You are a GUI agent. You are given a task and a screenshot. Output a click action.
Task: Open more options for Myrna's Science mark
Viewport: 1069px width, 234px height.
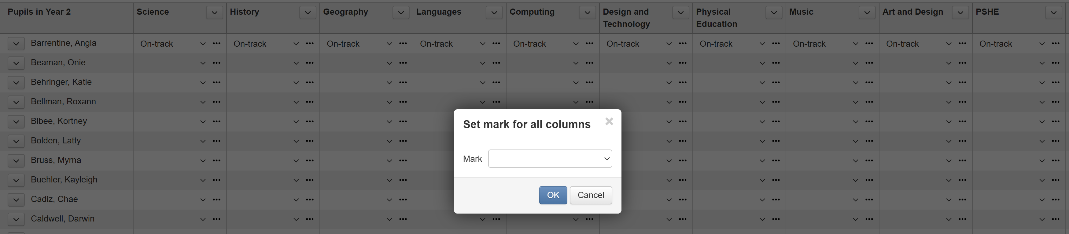(216, 160)
